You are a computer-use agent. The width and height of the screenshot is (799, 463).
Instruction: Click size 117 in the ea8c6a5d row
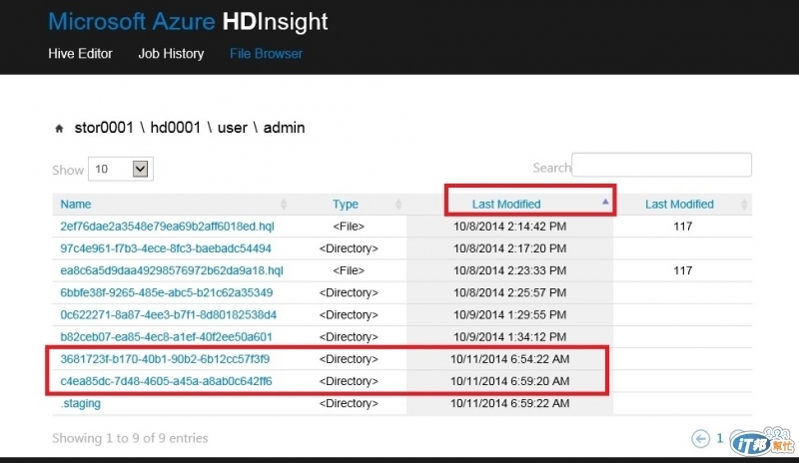683,270
